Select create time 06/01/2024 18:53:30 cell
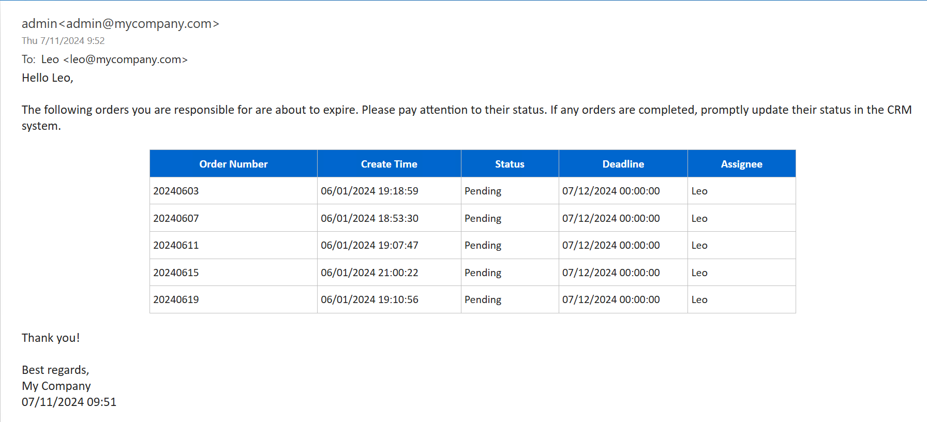This screenshot has height=422, width=927. coord(369,218)
